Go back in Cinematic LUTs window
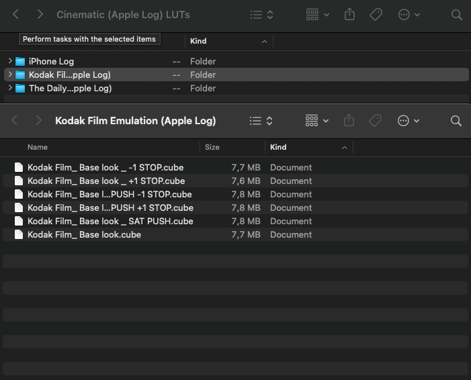The width and height of the screenshot is (471, 380). (16, 14)
